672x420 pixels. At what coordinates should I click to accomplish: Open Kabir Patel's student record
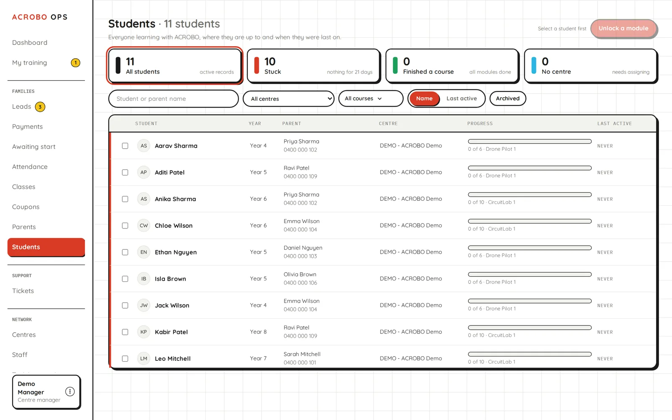171,332
